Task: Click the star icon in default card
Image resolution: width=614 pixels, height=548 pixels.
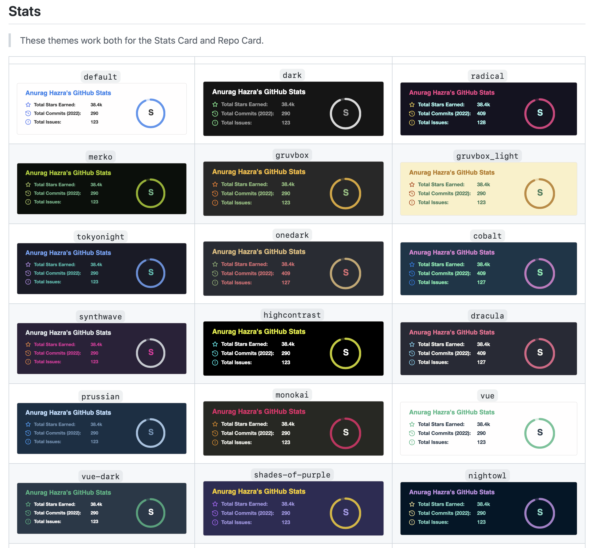Action: coord(28,105)
